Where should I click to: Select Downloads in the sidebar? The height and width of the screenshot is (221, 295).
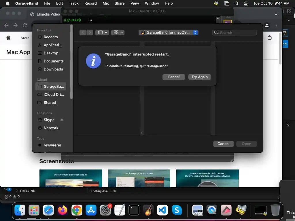click(51, 69)
